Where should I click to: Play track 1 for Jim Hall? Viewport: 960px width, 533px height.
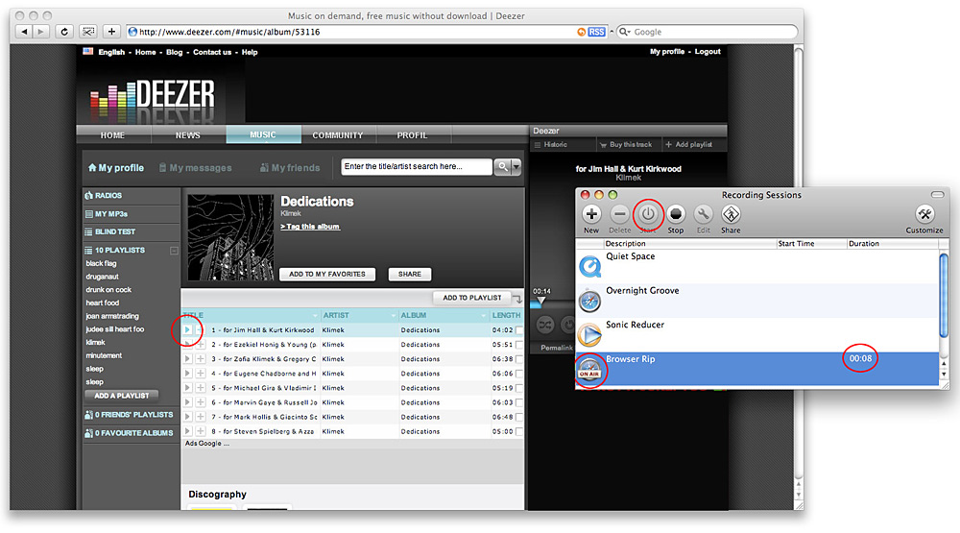[187, 329]
